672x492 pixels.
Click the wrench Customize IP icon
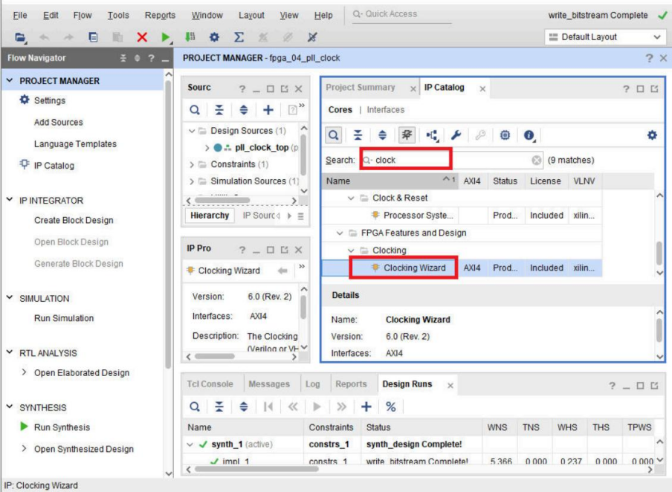[456, 135]
